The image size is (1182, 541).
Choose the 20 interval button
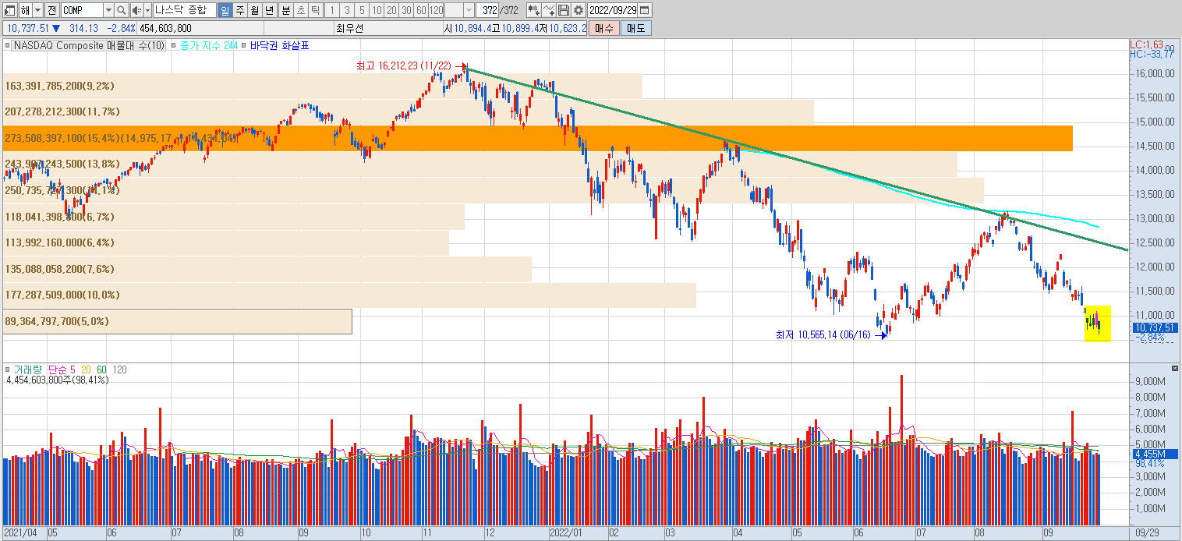[x=391, y=10]
